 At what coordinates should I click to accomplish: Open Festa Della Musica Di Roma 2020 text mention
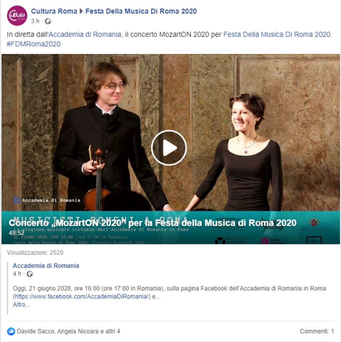pos(277,34)
